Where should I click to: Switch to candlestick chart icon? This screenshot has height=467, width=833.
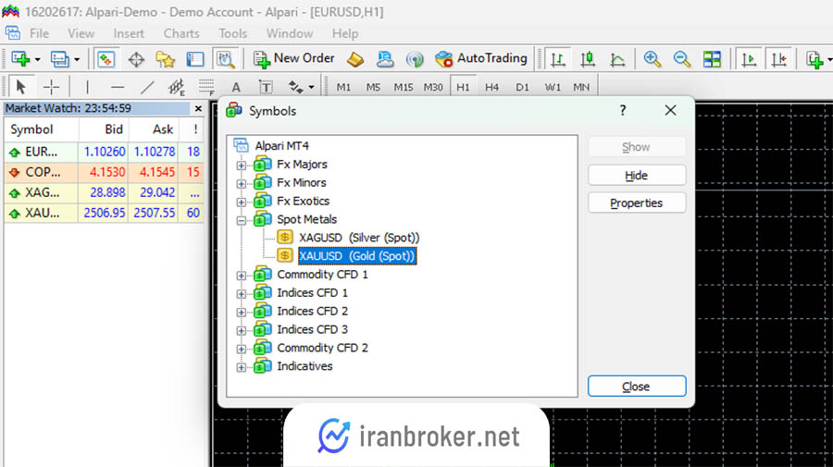[x=588, y=59]
